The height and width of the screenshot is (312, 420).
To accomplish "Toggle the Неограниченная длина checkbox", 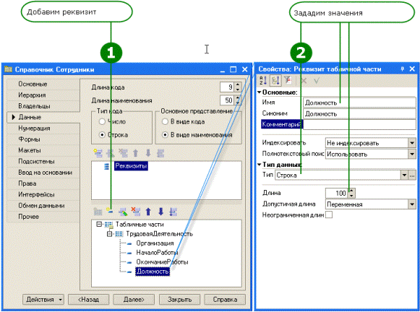I will coord(329,214).
